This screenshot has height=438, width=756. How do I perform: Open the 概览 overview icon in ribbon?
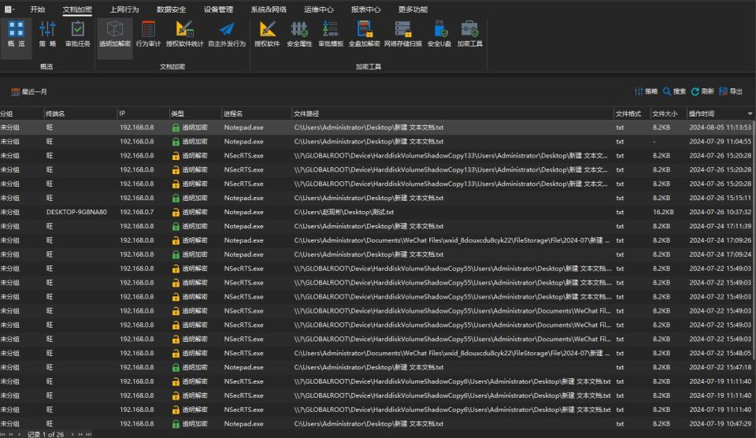[16, 29]
